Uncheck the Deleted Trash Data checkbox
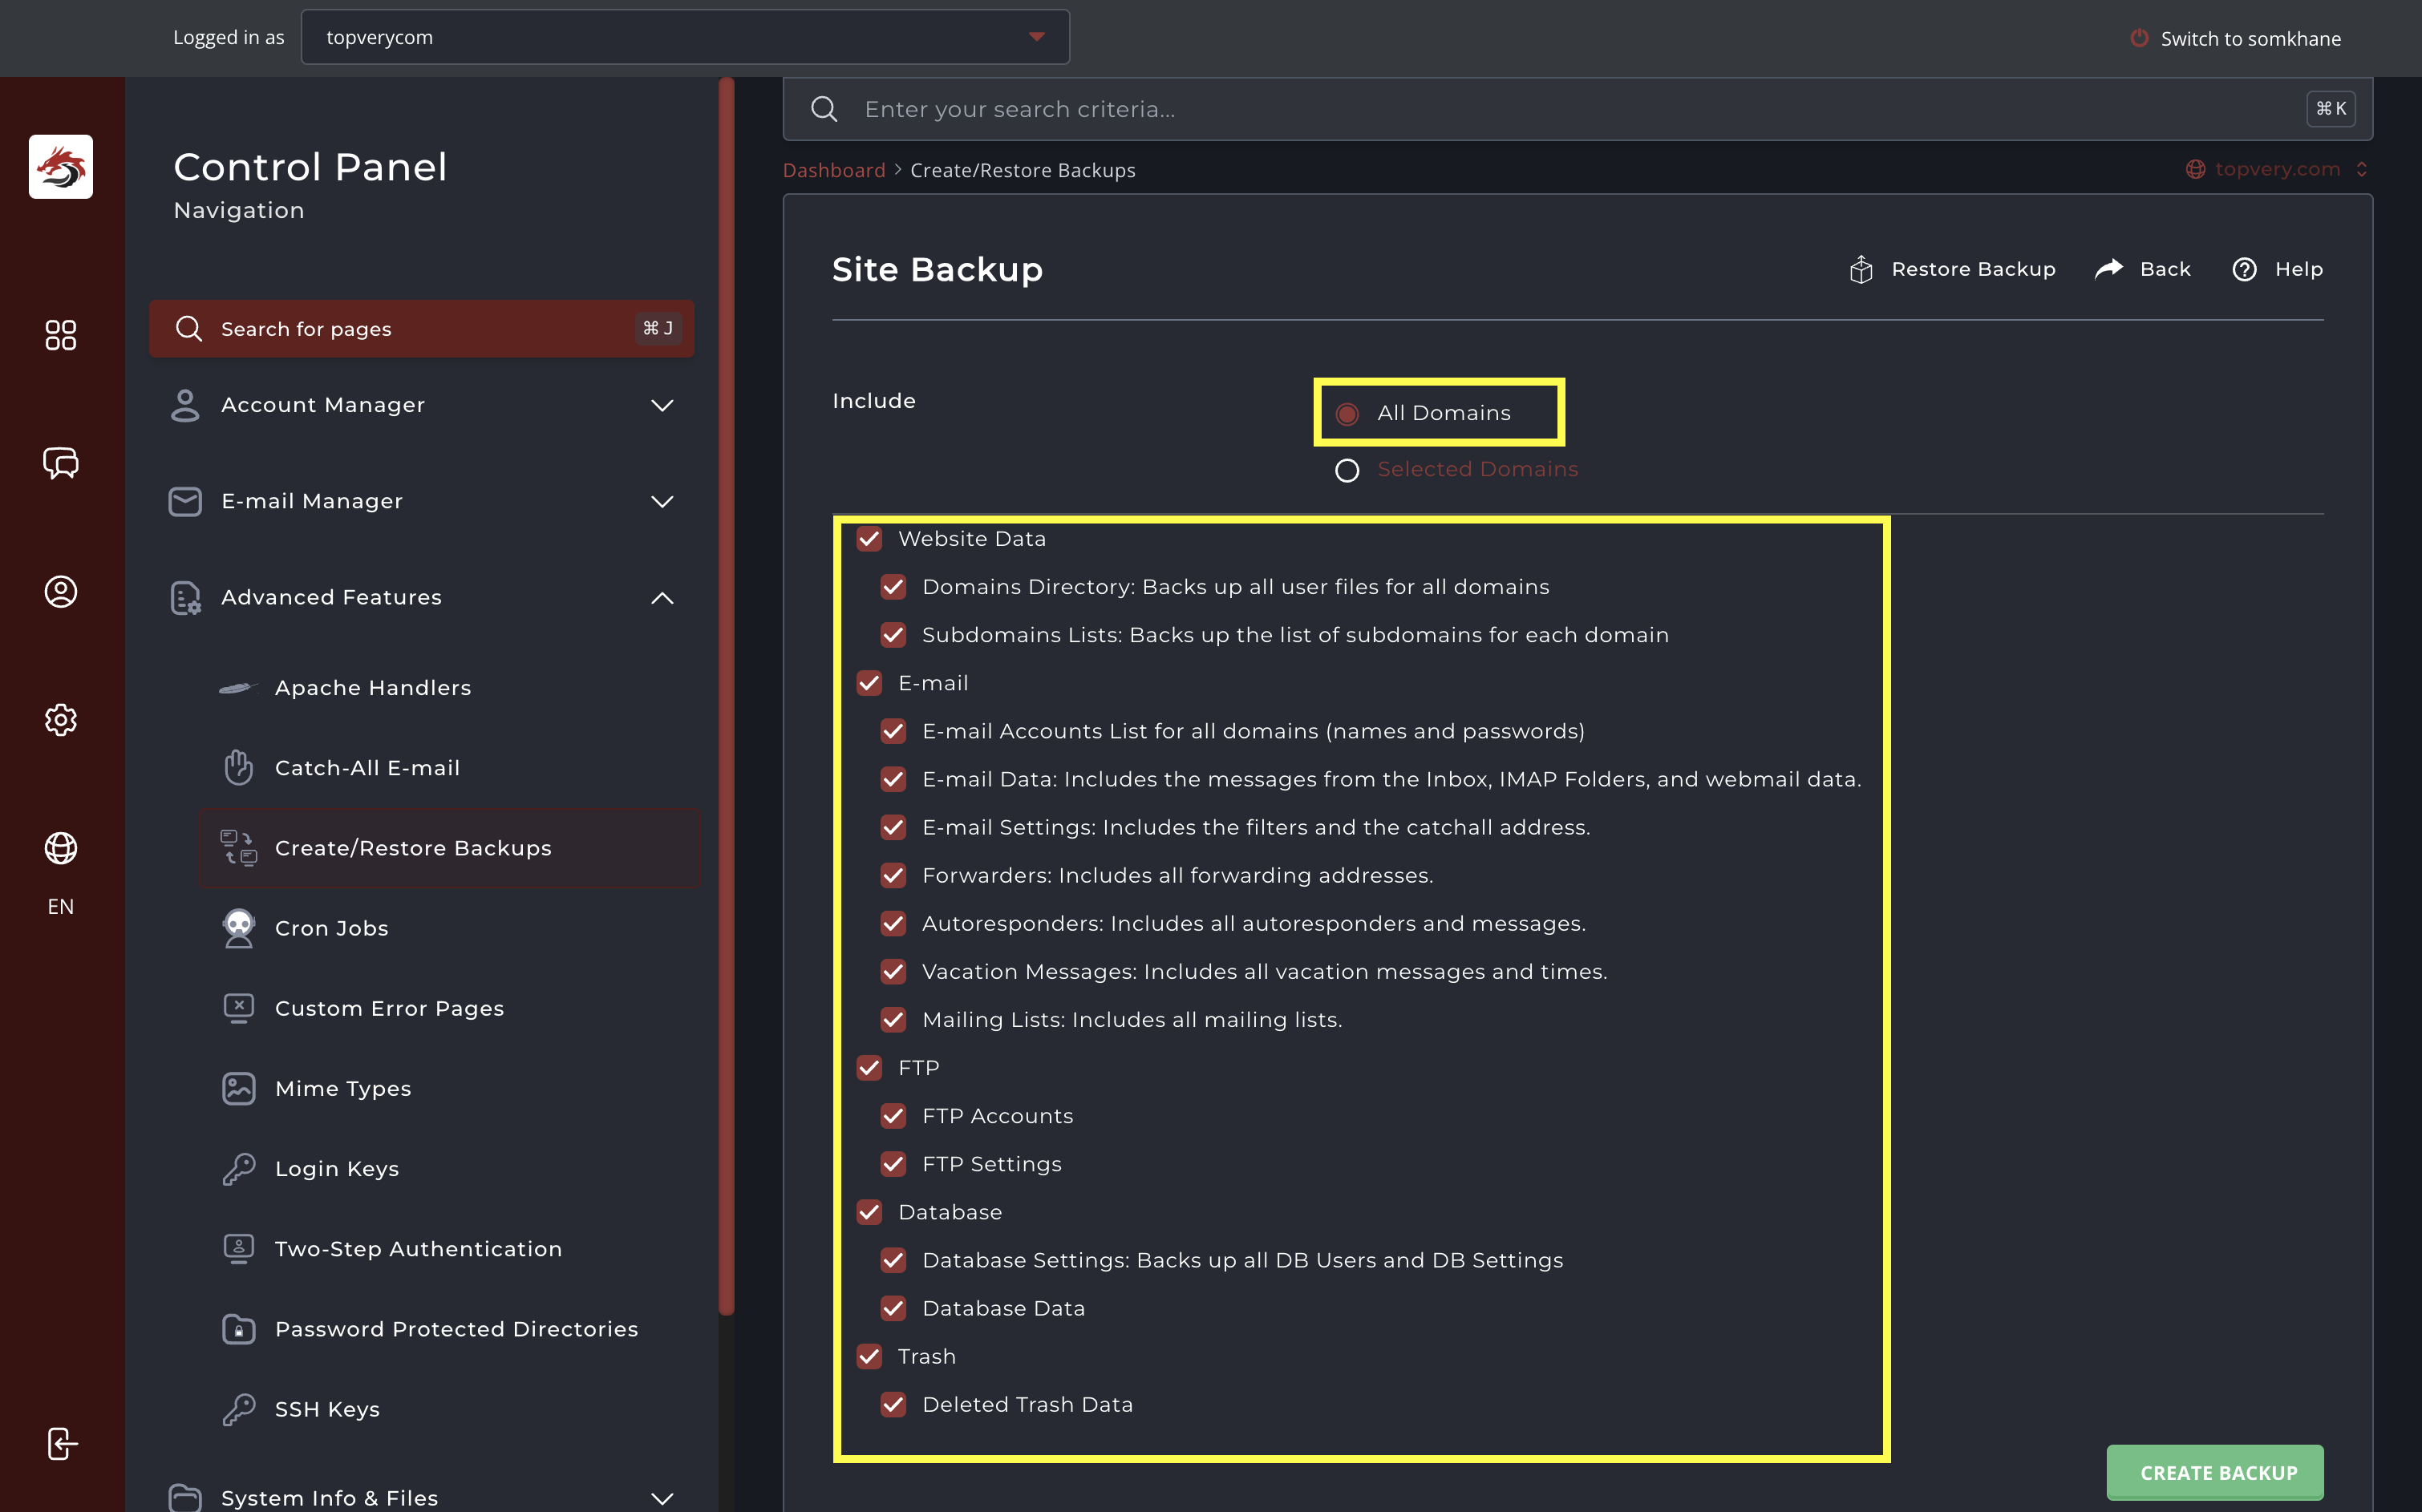Image resolution: width=2422 pixels, height=1512 pixels. (x=893, y=1404)
